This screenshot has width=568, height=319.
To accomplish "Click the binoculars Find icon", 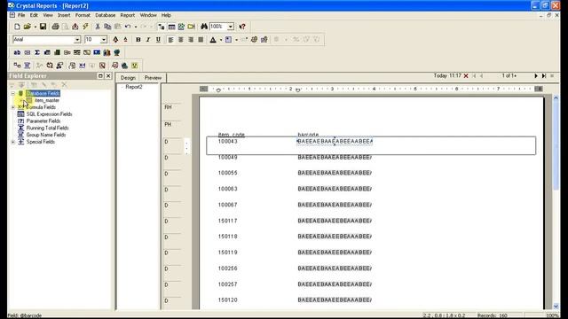I will point(204,27).
